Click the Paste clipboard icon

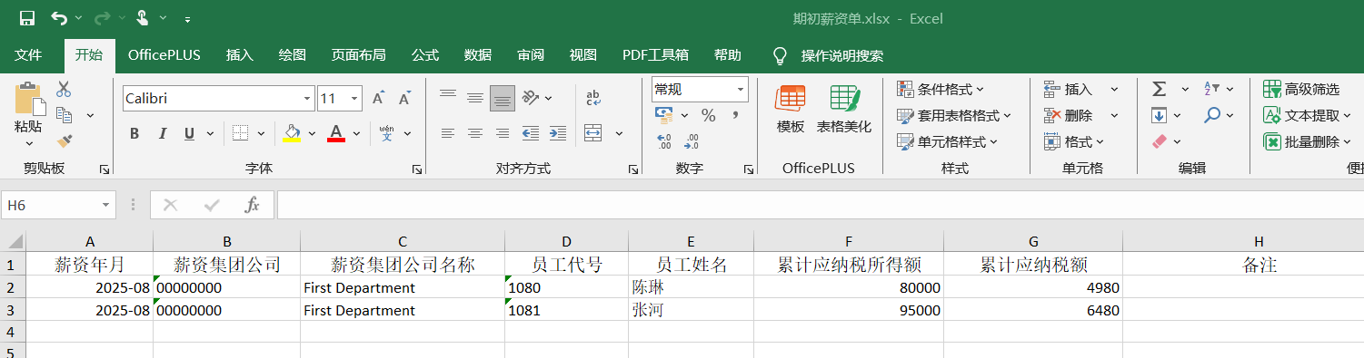28,99
